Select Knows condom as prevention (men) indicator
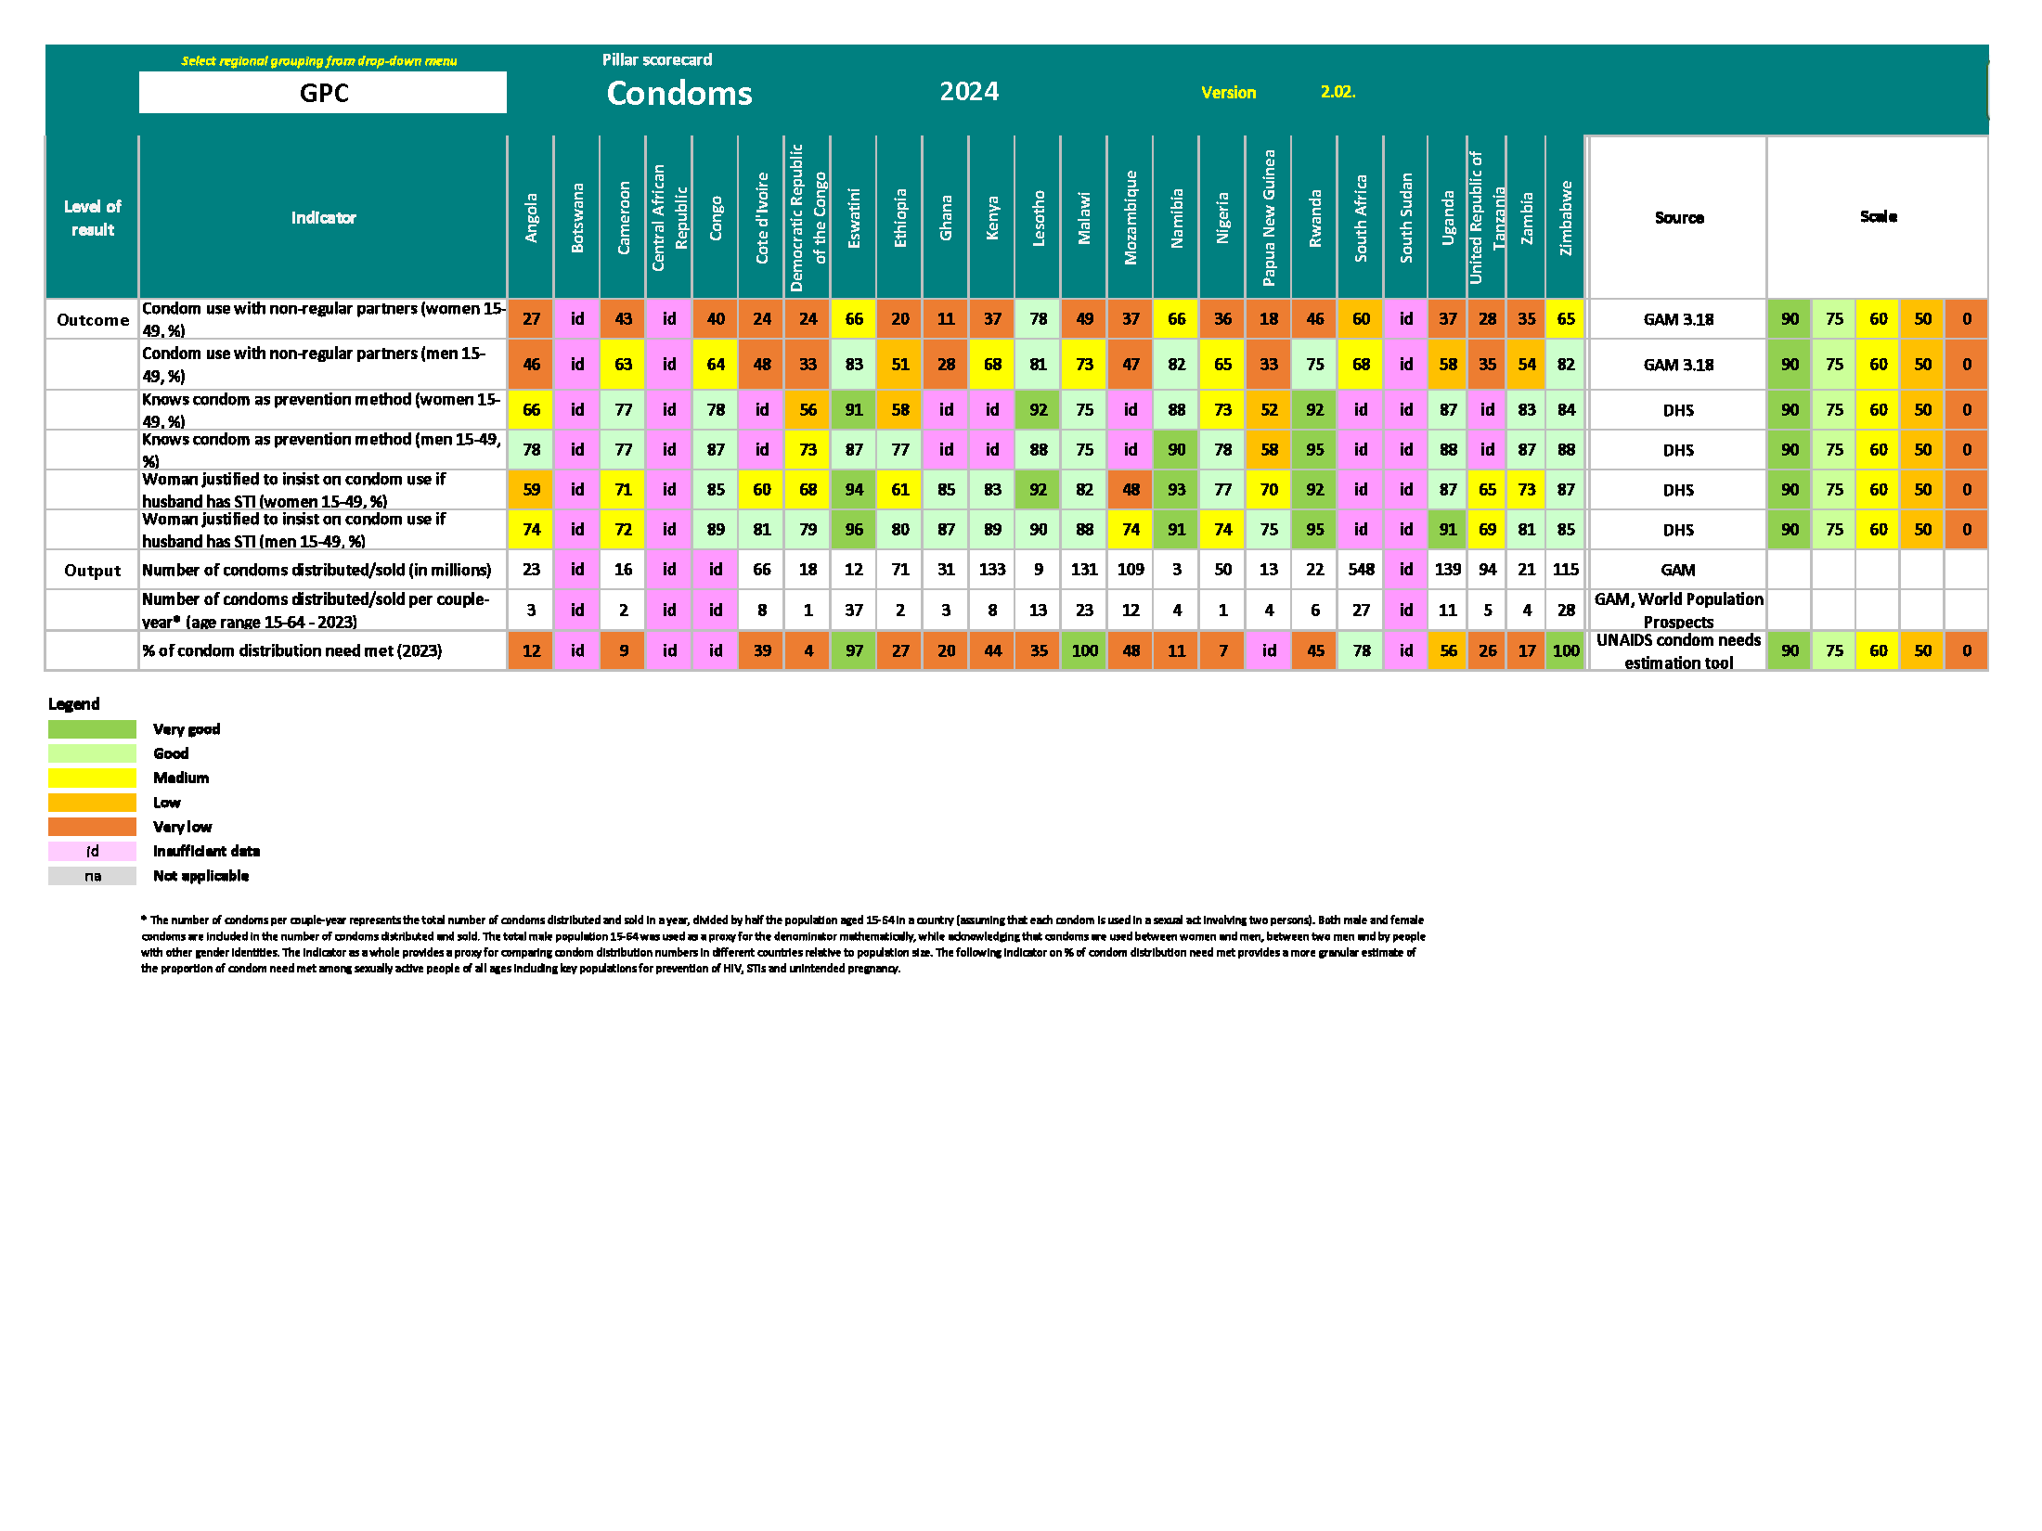2042x1531 pixels. 323,450
